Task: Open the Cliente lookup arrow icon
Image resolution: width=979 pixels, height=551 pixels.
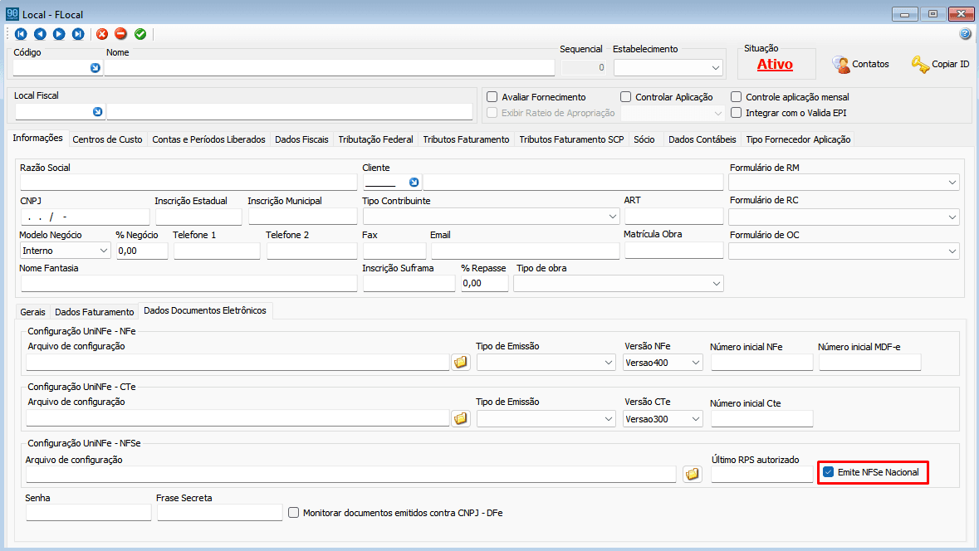Action: point(414,183)
